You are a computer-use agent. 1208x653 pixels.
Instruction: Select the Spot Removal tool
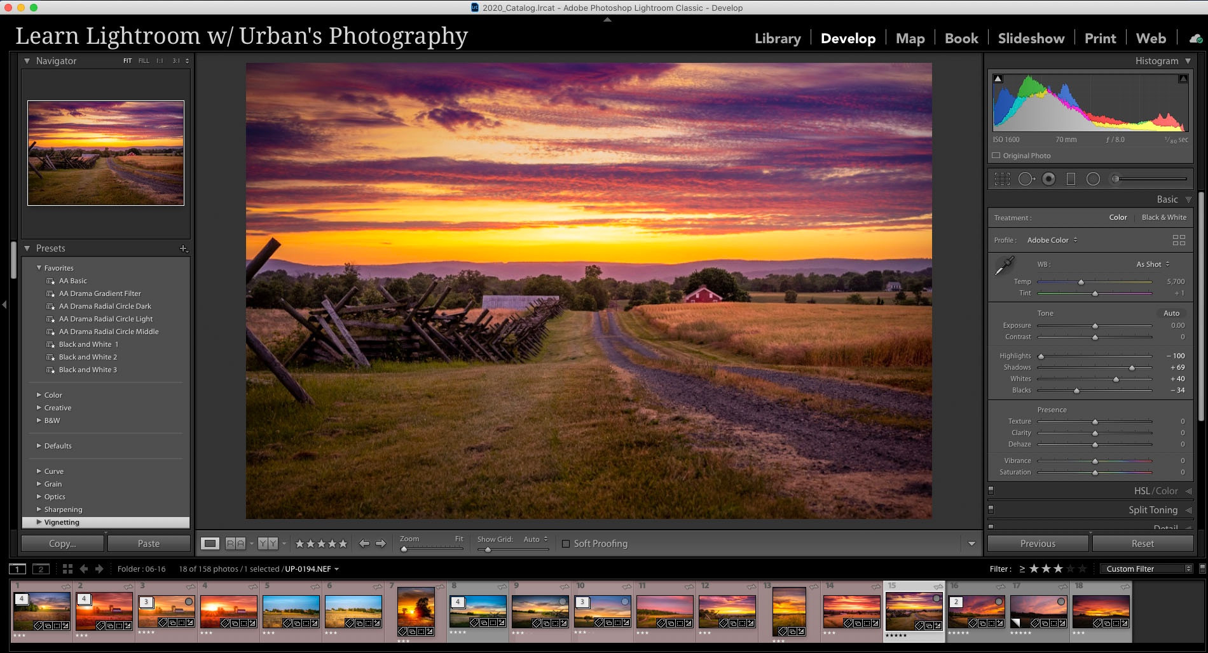(x=1026, y=179)
